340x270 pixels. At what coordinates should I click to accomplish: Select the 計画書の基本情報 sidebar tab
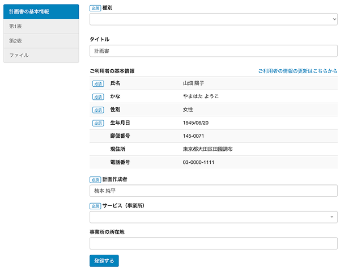41,11
